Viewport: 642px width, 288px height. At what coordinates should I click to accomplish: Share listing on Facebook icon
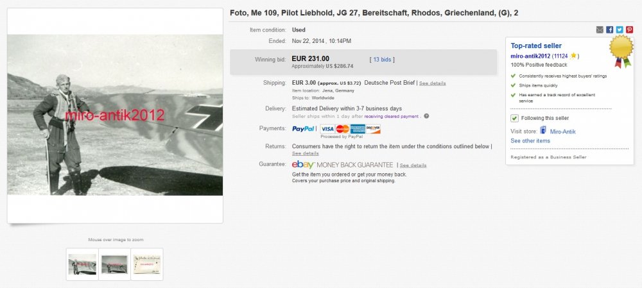610,30
